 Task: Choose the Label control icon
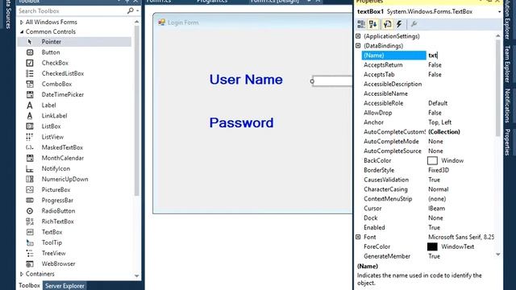click(x=30, y=106)
